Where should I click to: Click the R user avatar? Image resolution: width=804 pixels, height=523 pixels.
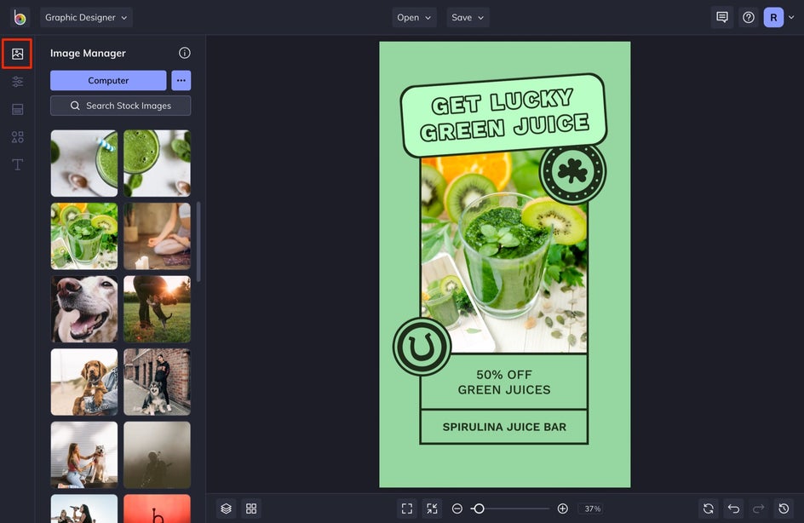coord(773,17)
